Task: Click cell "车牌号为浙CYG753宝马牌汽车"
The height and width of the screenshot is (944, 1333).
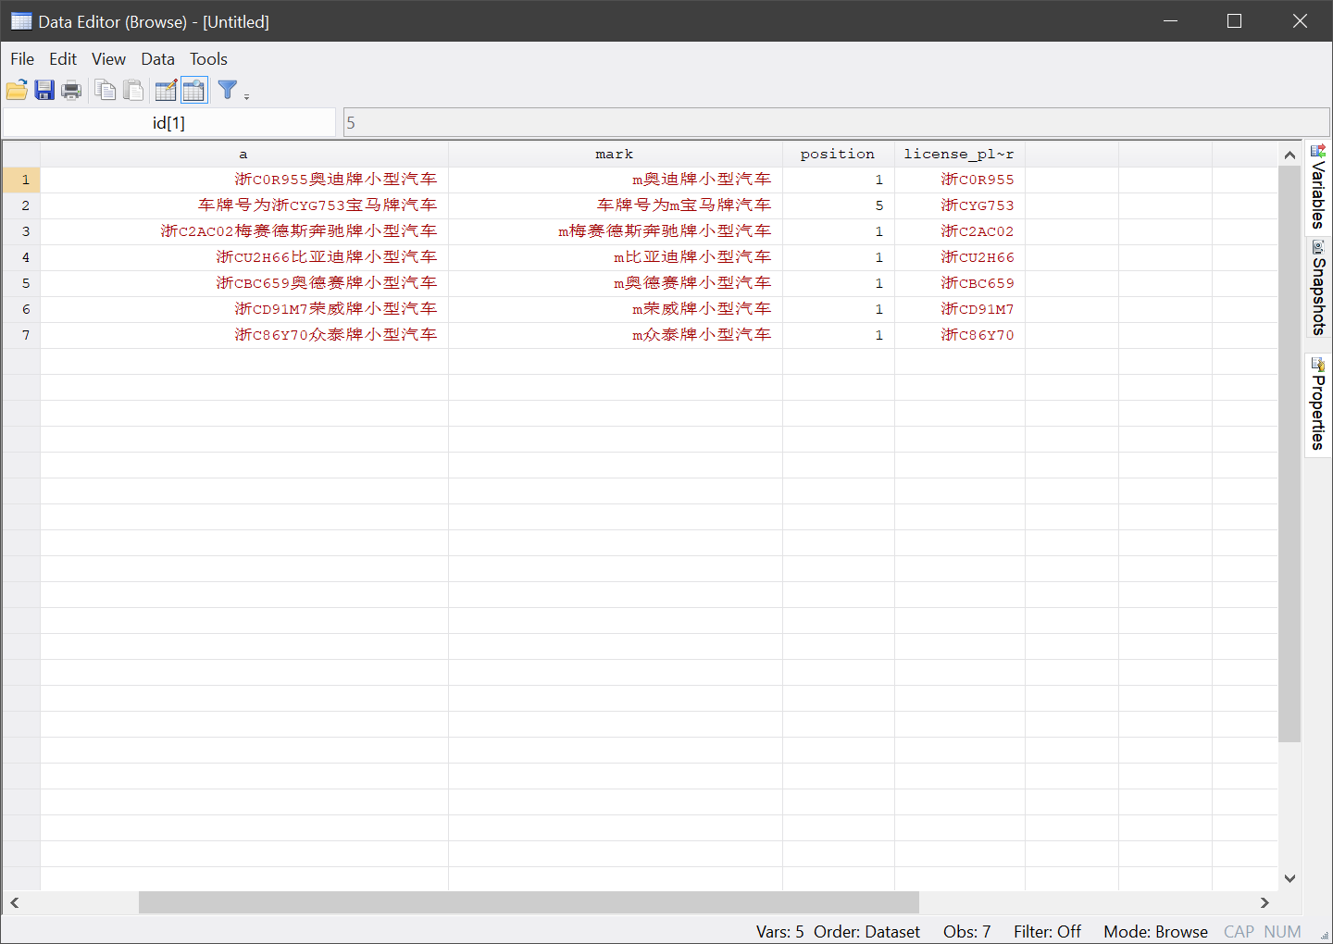Action: tap(244, 205)
